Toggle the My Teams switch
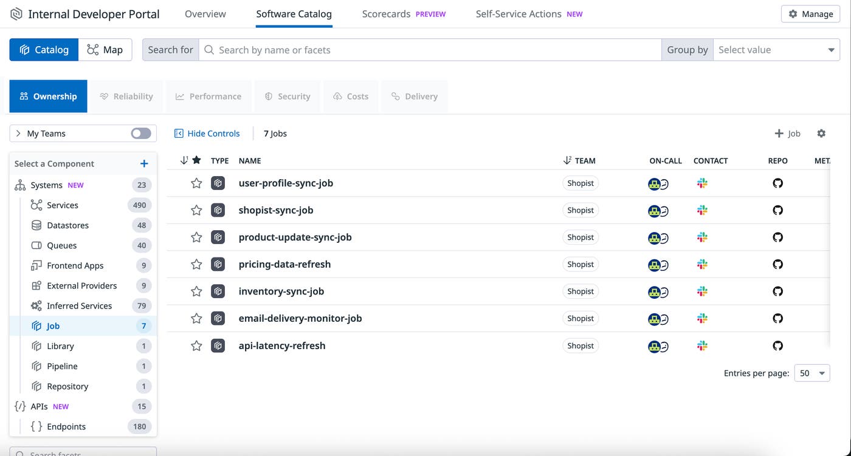 pyautogui.click(x=140, y=133)
